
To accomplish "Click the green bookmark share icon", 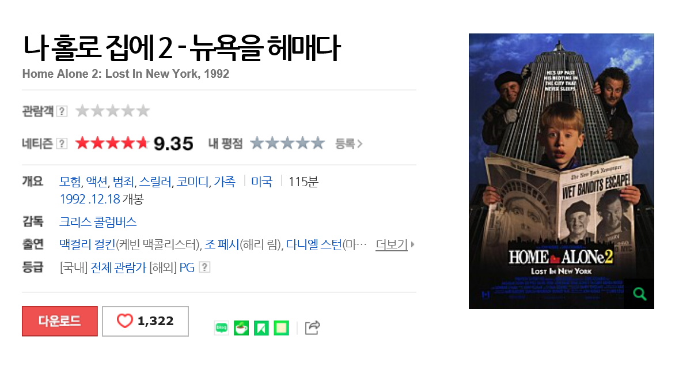I will point(261,328).
